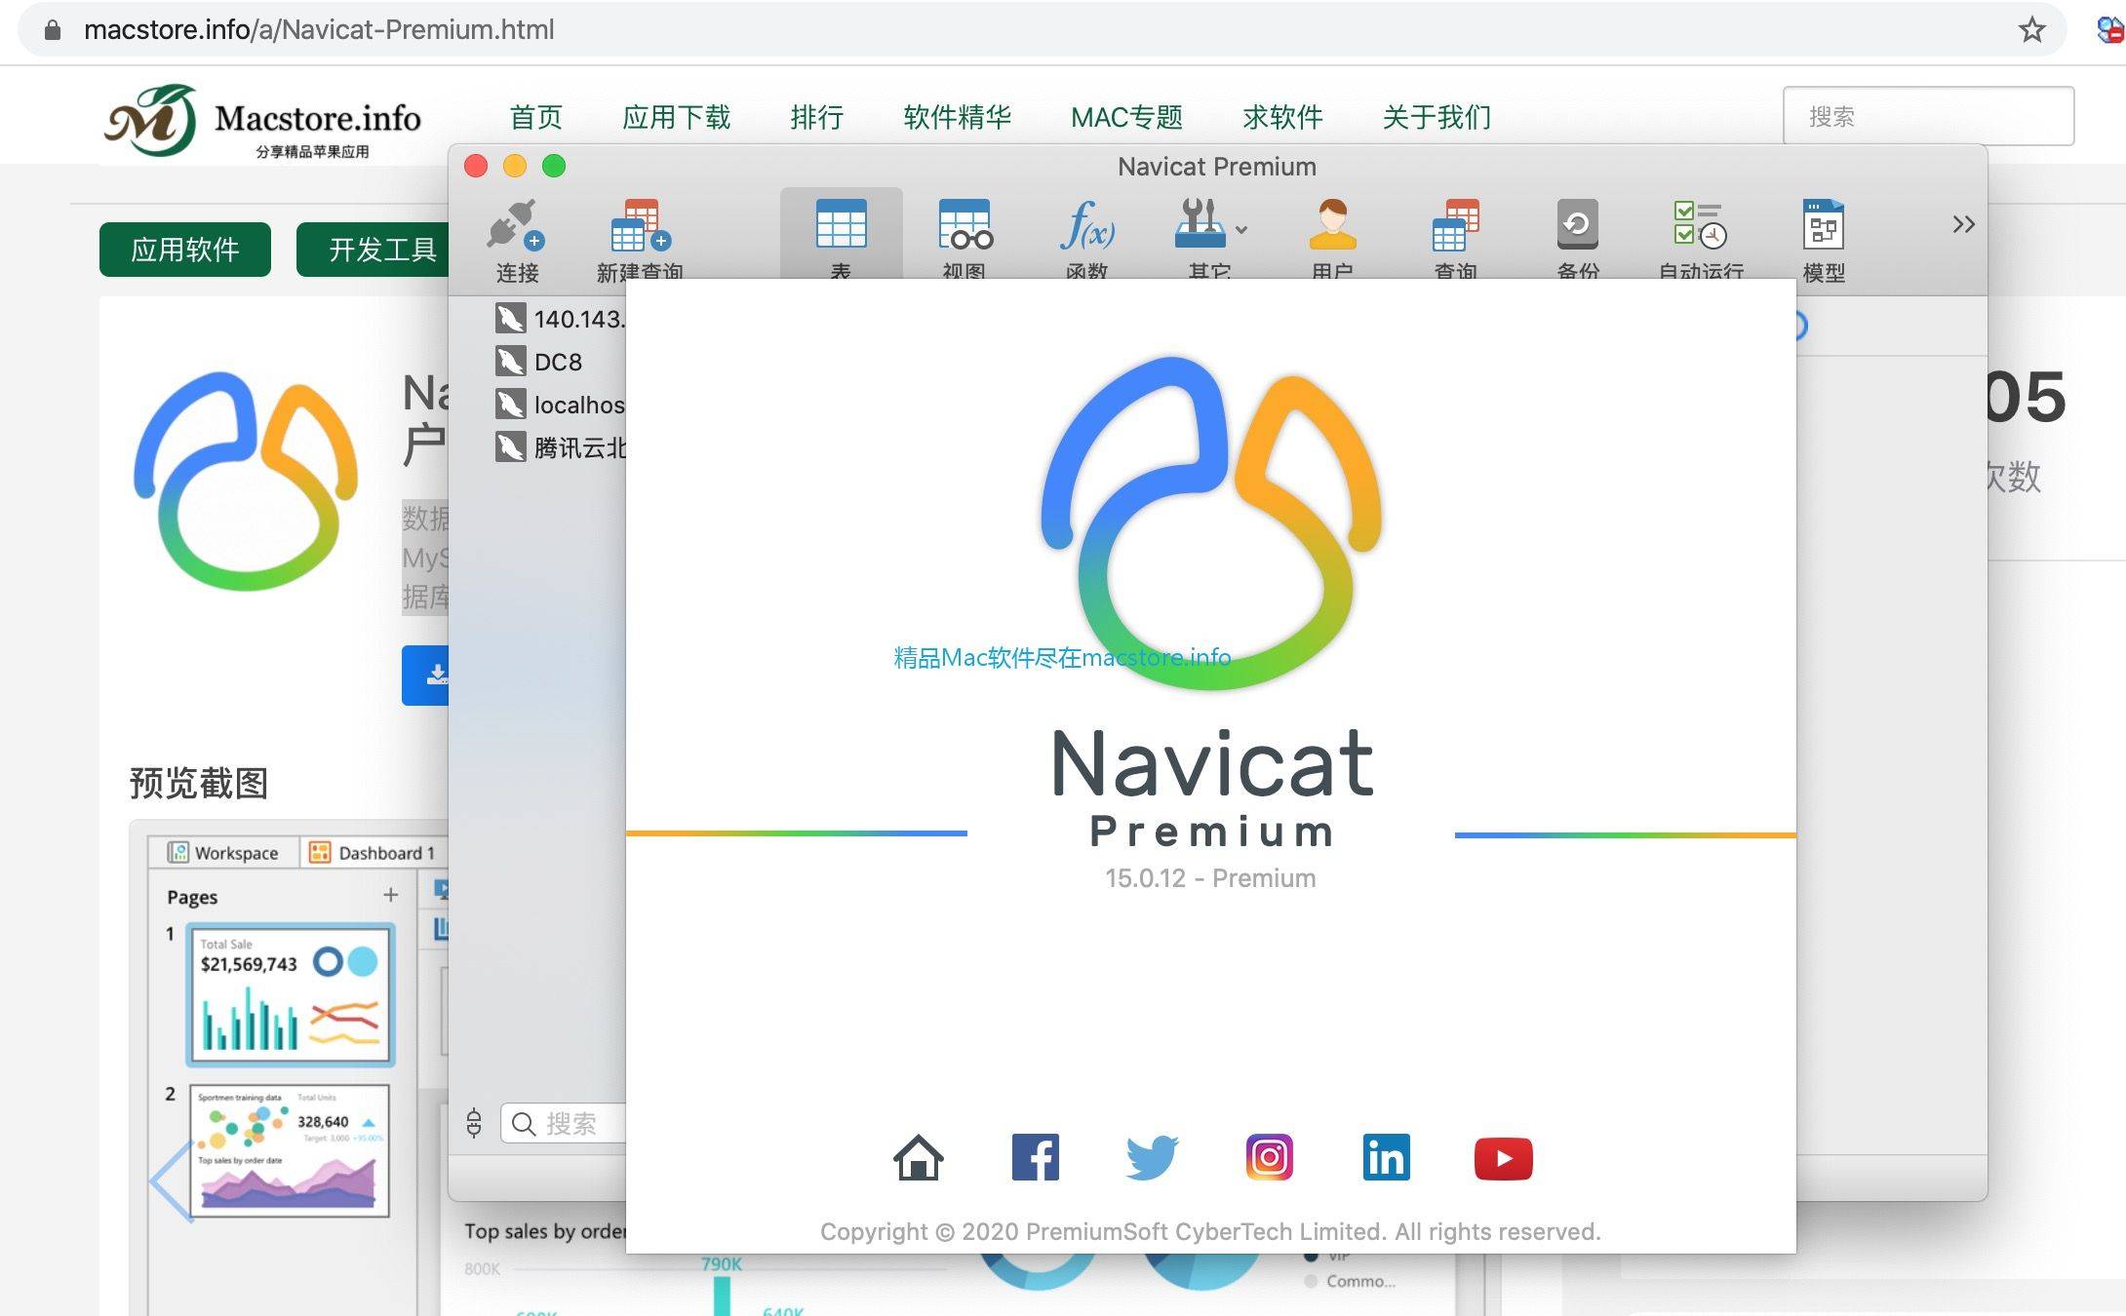Select page 1 Total Sale thumbnail
Image resolution: width=2126 pixels, height=1316 pixels.
click(x=291, y=994)
